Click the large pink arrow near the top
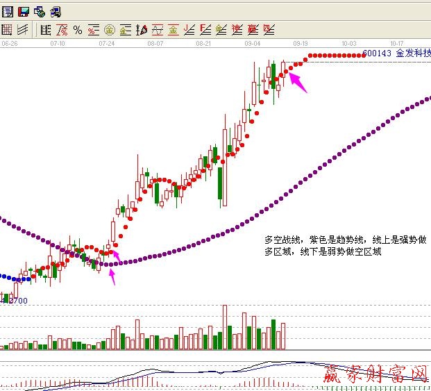431x391 pixels. point(296,81)
